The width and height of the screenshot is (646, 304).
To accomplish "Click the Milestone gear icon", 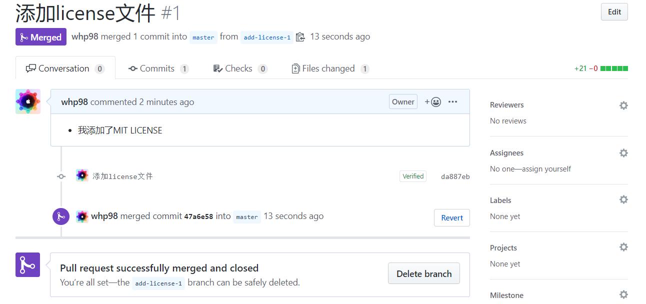I will tap(623, 294).
